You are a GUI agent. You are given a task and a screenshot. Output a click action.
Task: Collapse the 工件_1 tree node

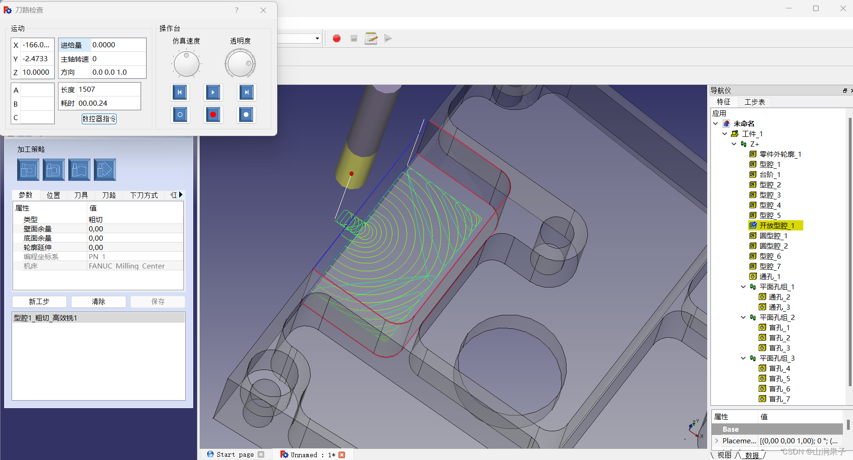click(x=725, y=134)
